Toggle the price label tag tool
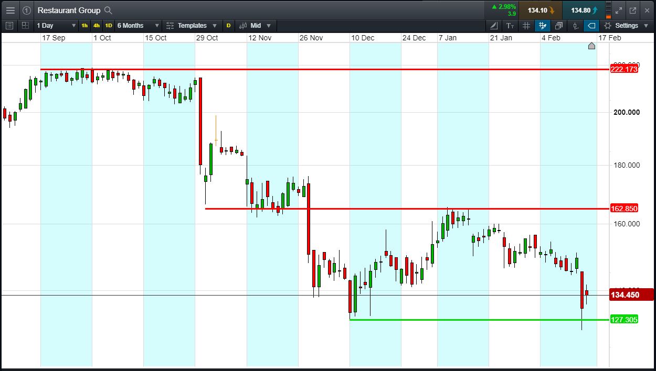The image size is (656, 371). pos(591,25)
